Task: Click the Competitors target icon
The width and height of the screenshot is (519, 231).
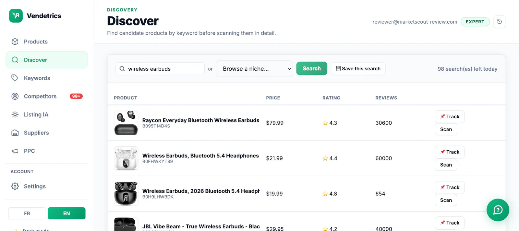Action: tap(15, 96)
